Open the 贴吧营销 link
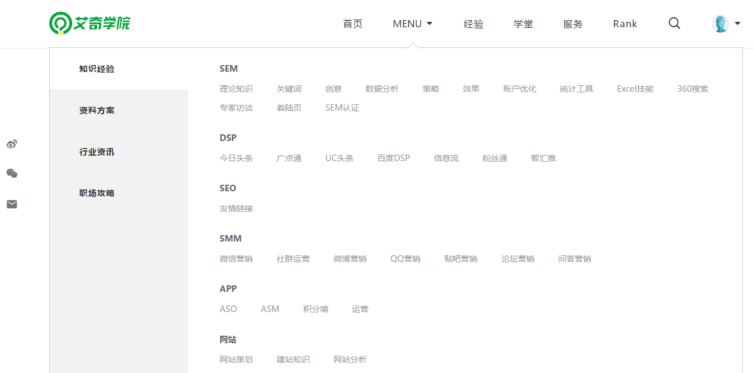The image size is (753, 373). click(x=461, y=259)
